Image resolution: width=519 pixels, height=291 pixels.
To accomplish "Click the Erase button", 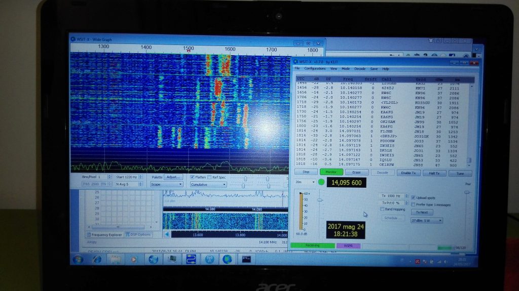I will coord(356,172).
